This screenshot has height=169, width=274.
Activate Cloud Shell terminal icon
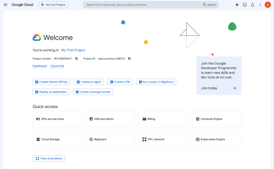click(x=245, y=5)
